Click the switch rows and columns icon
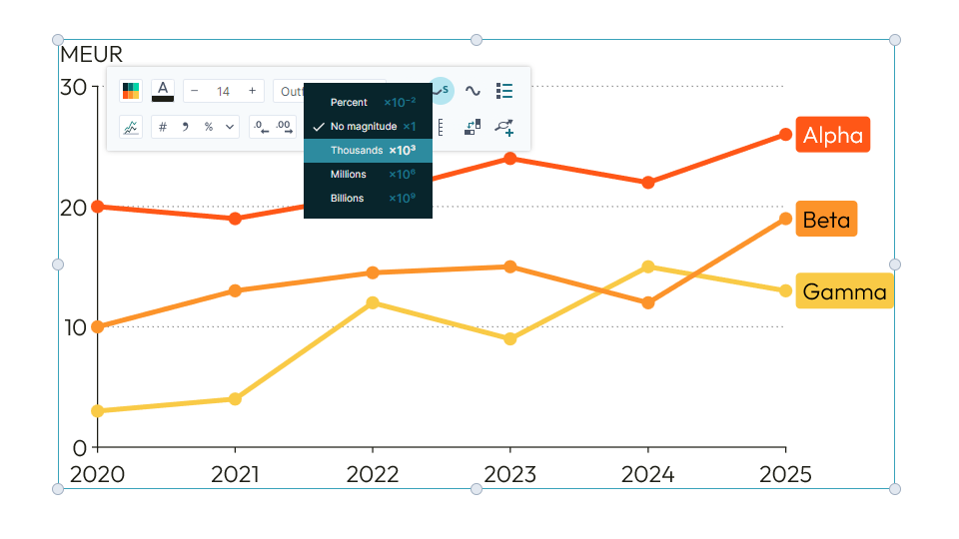Viewport: 959px width, 539px height. coord(473,127)
